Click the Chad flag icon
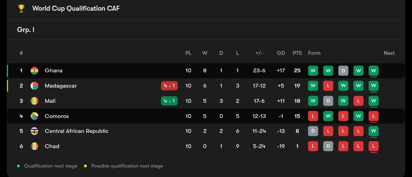This screenshot has height=177, width=412. [x=34, y=146]
